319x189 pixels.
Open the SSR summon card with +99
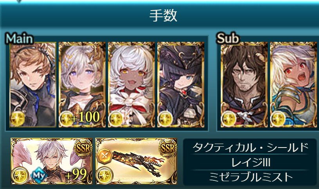52,161
